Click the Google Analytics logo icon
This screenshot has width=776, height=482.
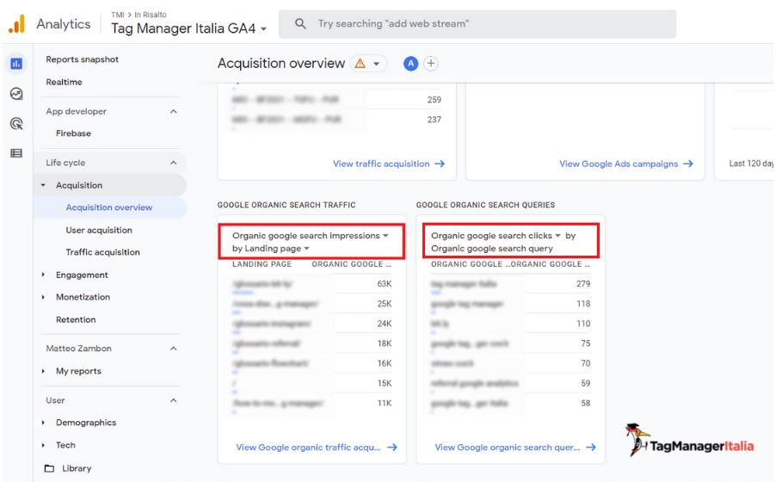(17, 24)
